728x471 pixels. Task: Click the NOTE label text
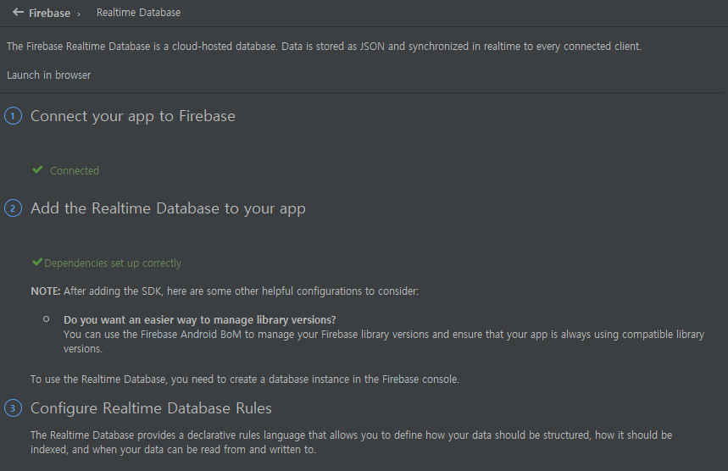46,291
